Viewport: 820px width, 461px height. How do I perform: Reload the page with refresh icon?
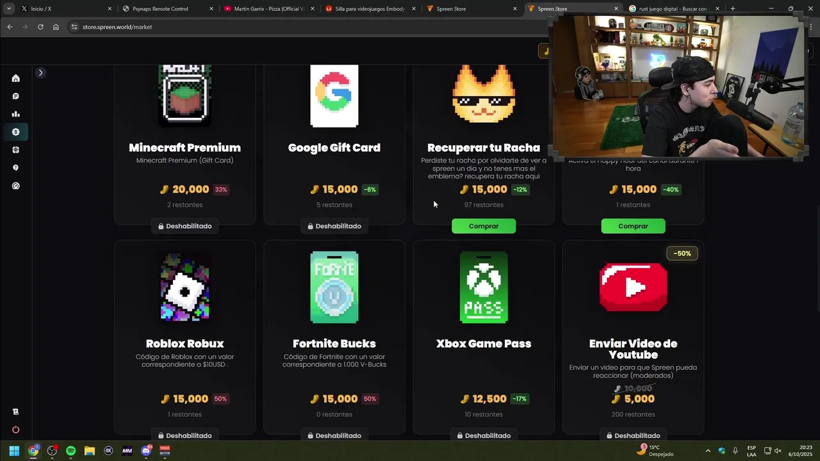pyautogui.click(x=40, y=27)
